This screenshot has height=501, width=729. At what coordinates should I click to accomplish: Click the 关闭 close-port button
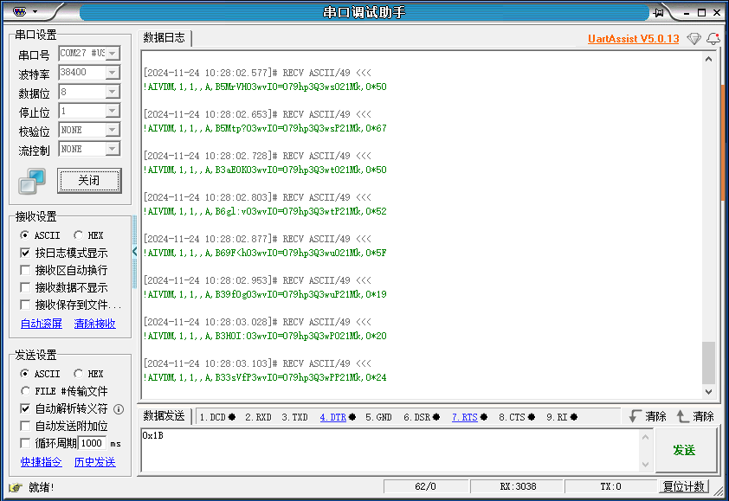(89, 180)
